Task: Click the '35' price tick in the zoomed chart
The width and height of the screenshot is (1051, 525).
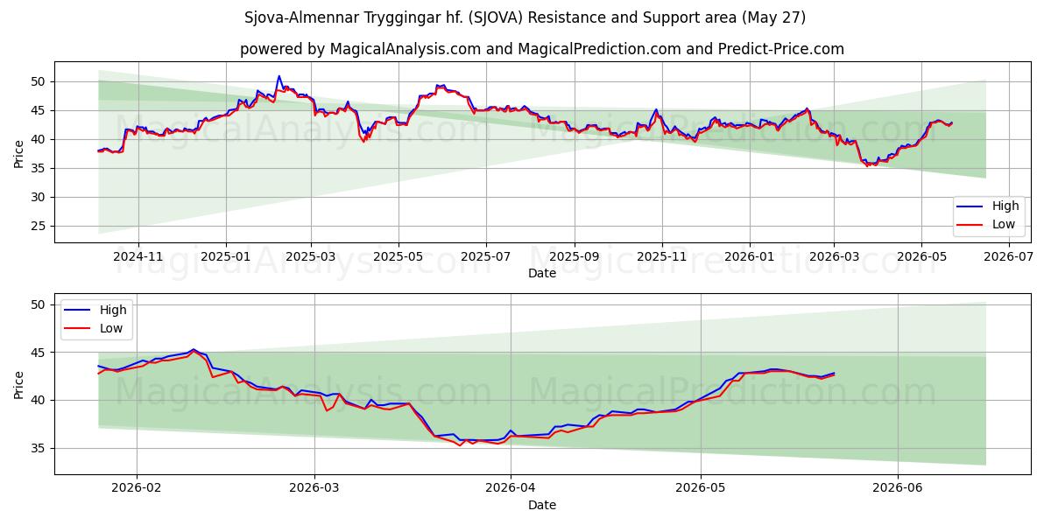Action: click(x=39, y=448)
